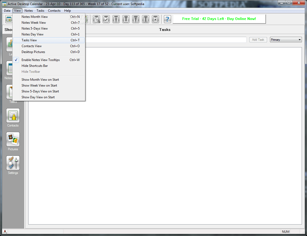
Task: Open the Data menu
Action: [x=7, y=11]
